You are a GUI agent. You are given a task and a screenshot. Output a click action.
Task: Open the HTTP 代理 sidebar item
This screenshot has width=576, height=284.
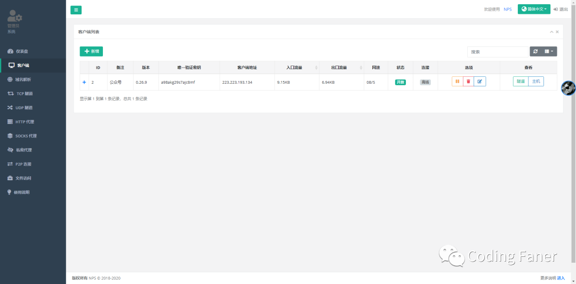coord(33,122)
